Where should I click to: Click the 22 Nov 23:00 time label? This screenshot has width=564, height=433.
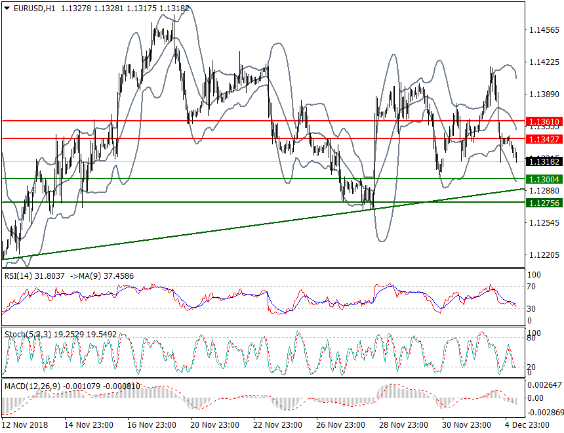pyautogui.click(x=277, y=424)
